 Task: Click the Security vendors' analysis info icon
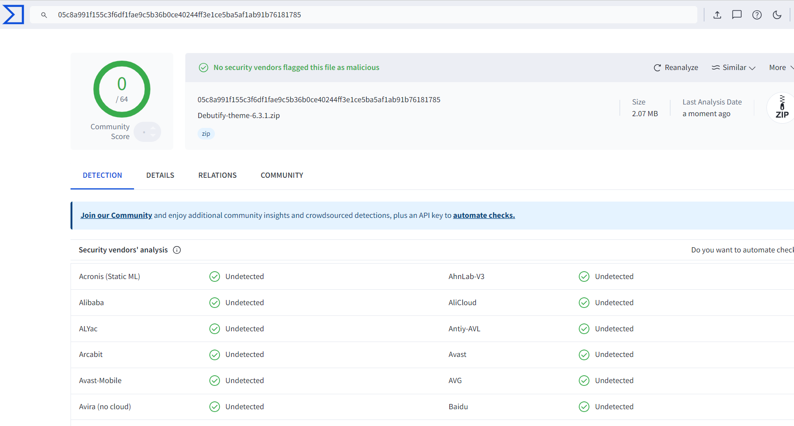pyautogui.click(x=177, y=250)
